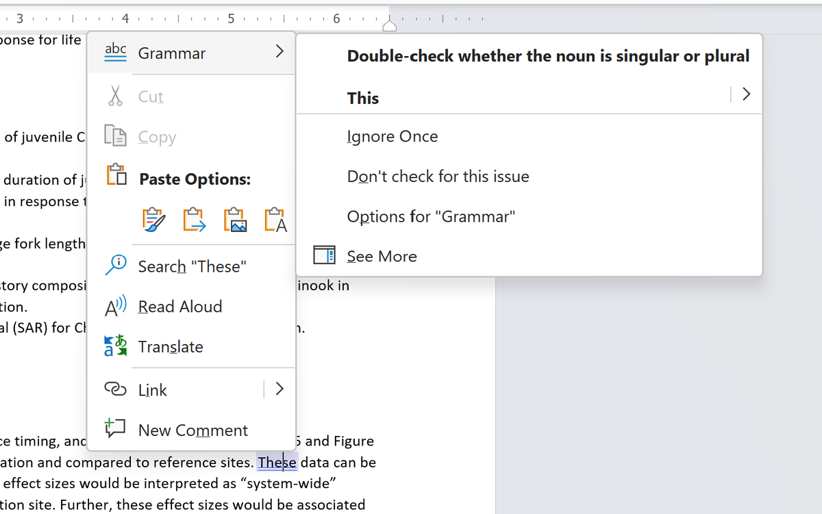Insert a Link from context menu
Screen dimensions: 822x514
pos(153,390)
